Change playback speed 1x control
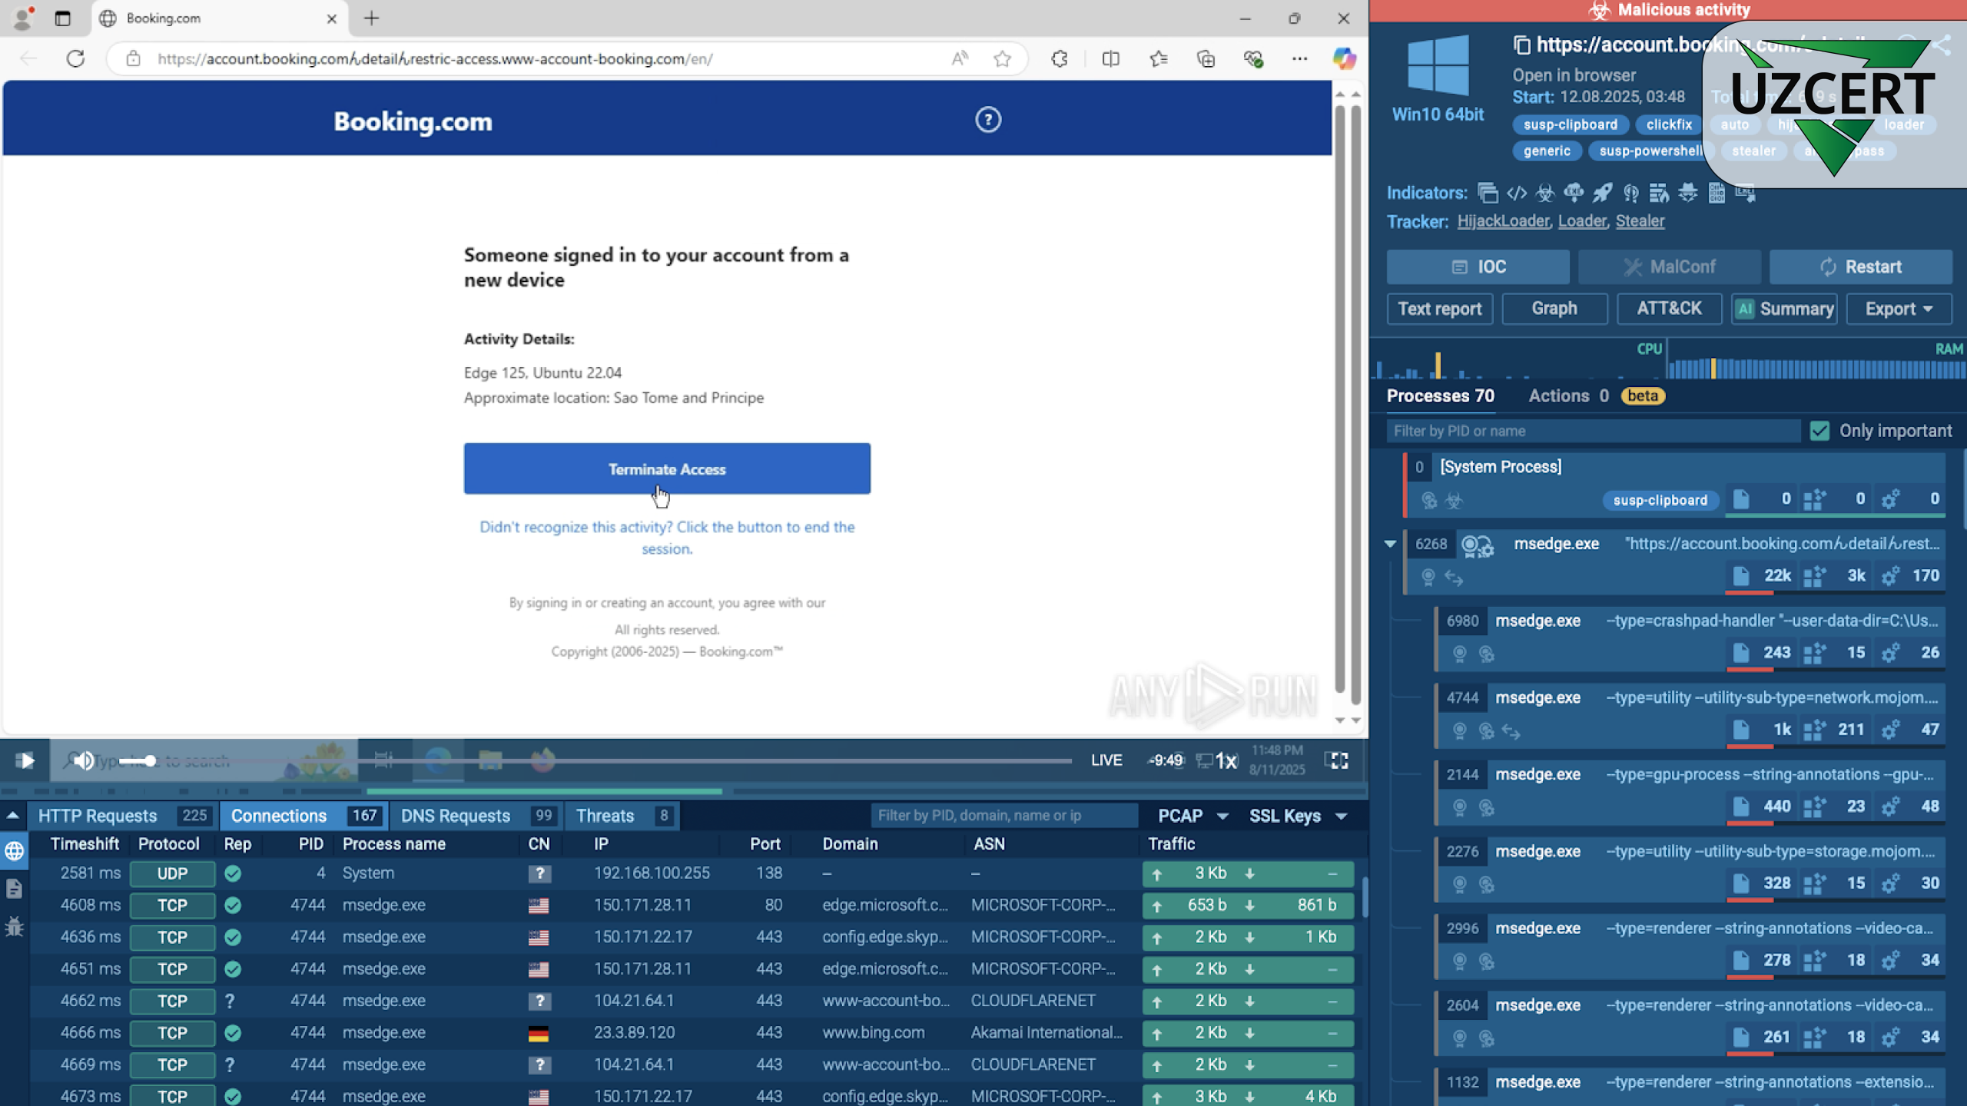This screenshot has height=1106, width=1967. (x=1226, y=760)
